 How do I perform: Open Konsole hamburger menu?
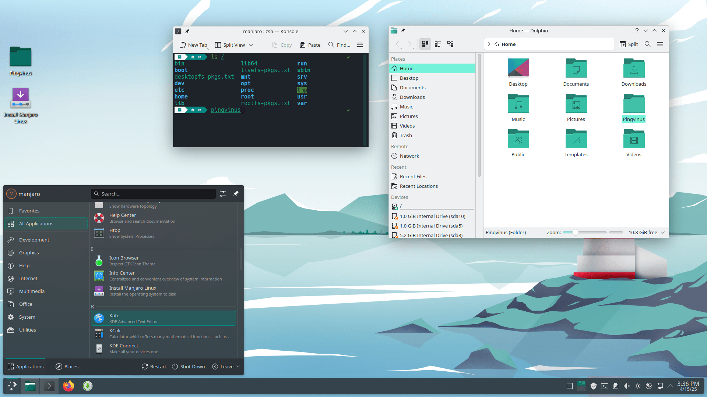point(360,45)
